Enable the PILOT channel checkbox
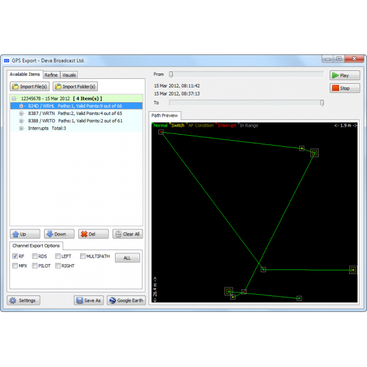 [35, 265]
